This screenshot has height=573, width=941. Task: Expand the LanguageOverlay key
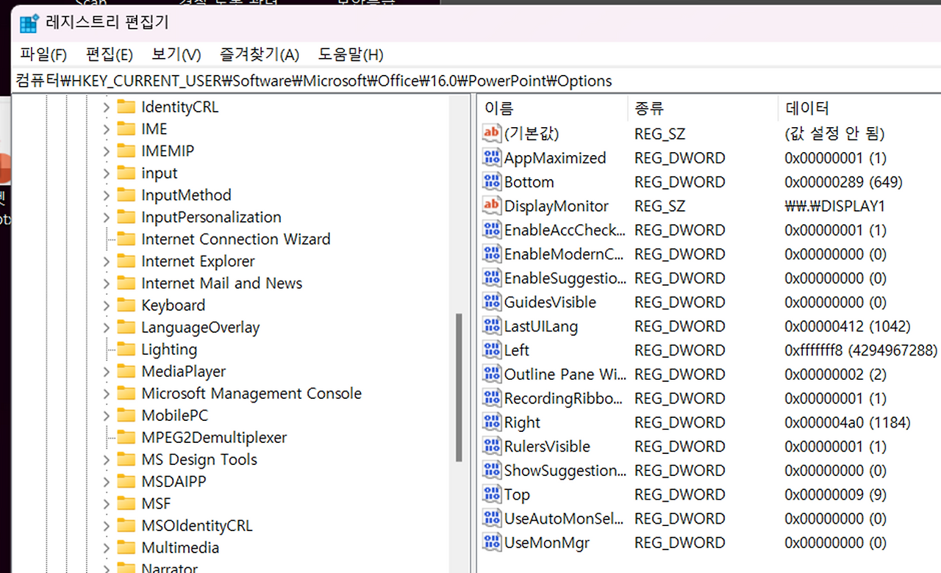tap(106, 328)
